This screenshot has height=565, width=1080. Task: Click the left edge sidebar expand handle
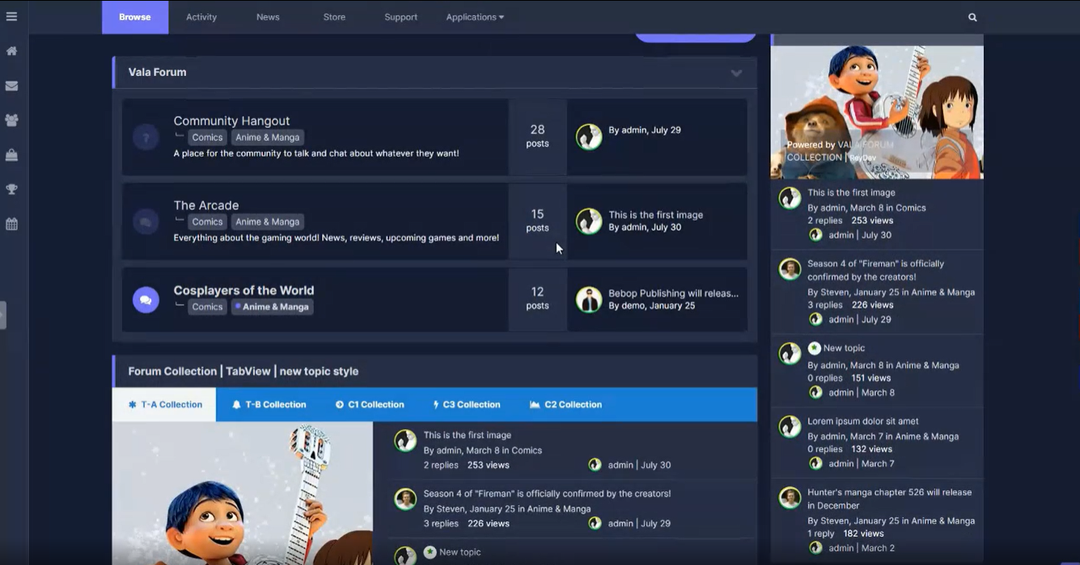(3, 315)
